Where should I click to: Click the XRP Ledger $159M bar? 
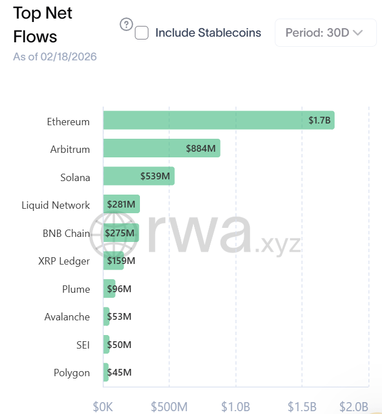point(113,261)
